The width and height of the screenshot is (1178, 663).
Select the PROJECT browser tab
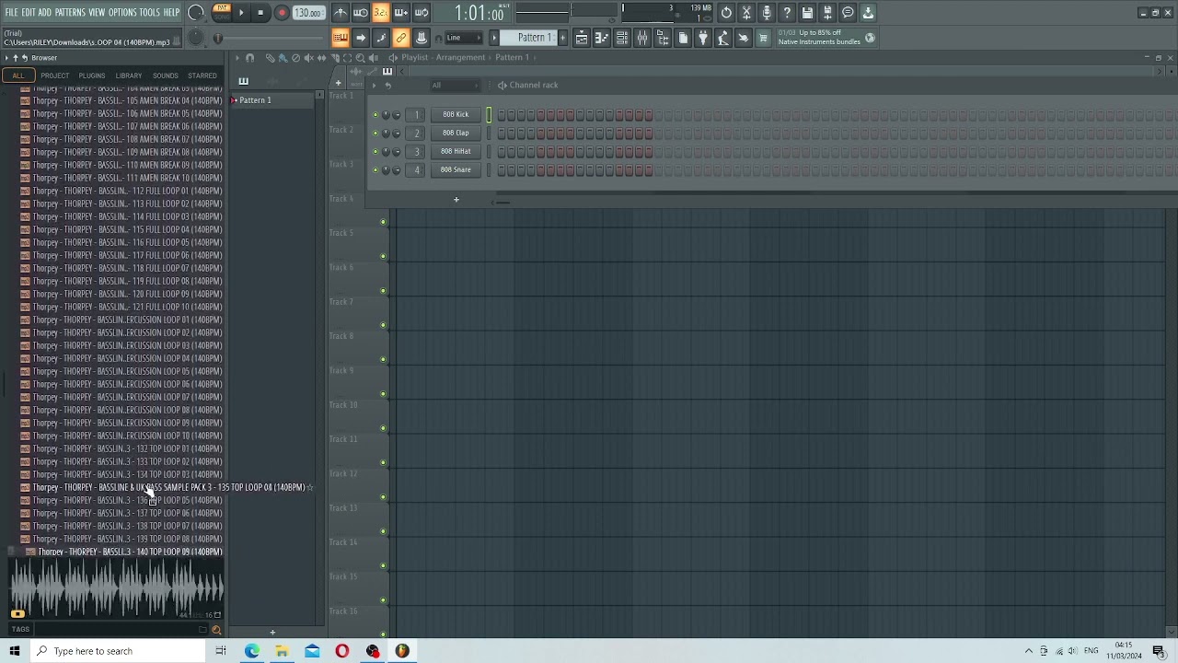pyautogui.click(x=54, y=76)
